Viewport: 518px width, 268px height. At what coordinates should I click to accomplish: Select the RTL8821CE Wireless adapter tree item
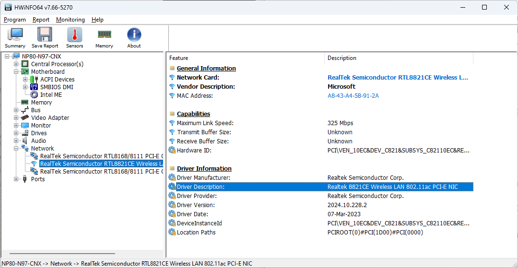point(101,163)
